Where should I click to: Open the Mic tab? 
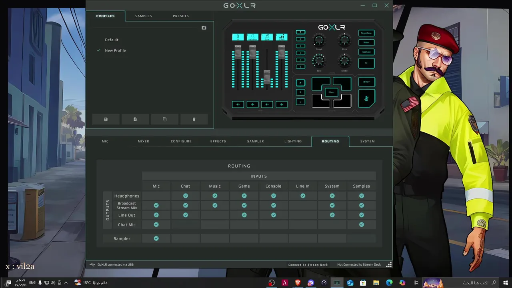point(105,141)
